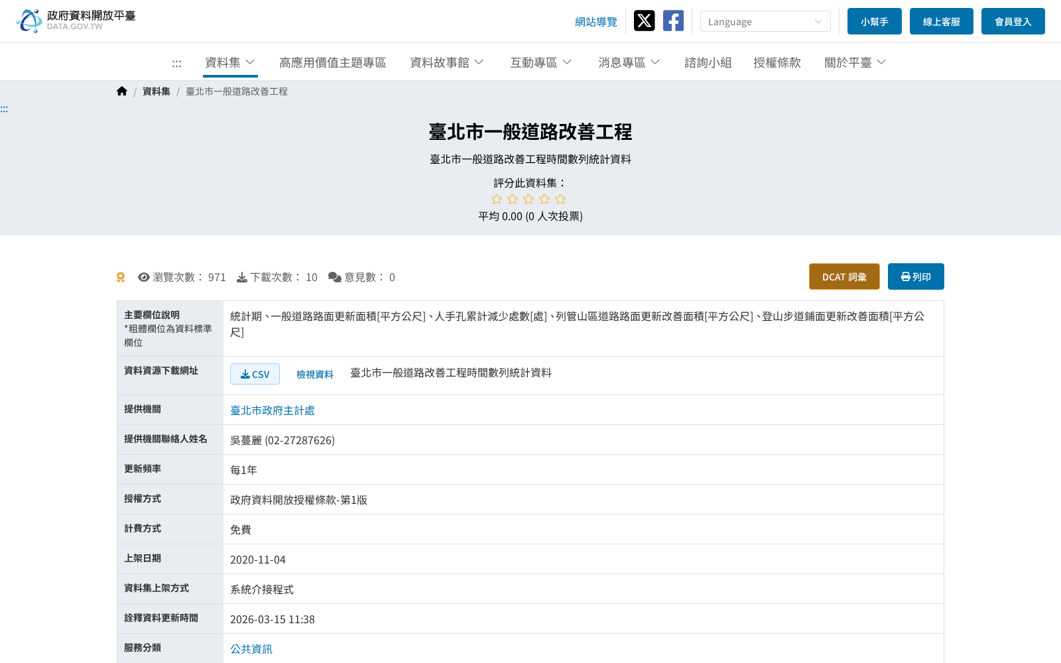Expand the 關於平臺 menu
The image size is (1061, 663).
point(855,62)
